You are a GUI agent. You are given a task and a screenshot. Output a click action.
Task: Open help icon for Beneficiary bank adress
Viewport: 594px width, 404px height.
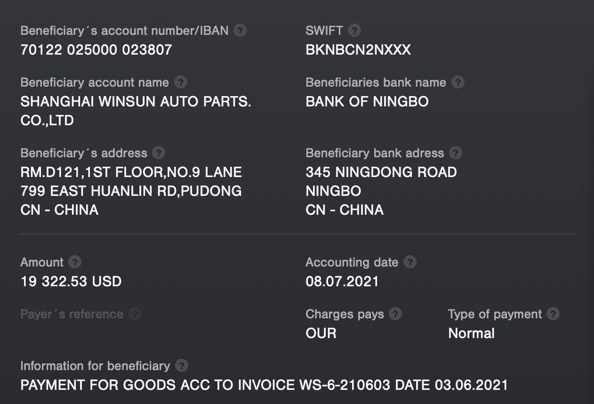point(456,153)
